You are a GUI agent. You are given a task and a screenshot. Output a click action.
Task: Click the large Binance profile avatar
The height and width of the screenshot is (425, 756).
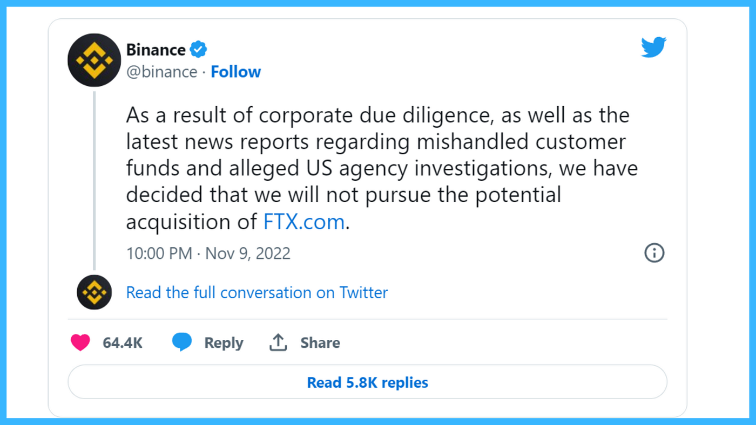[94, 60]
